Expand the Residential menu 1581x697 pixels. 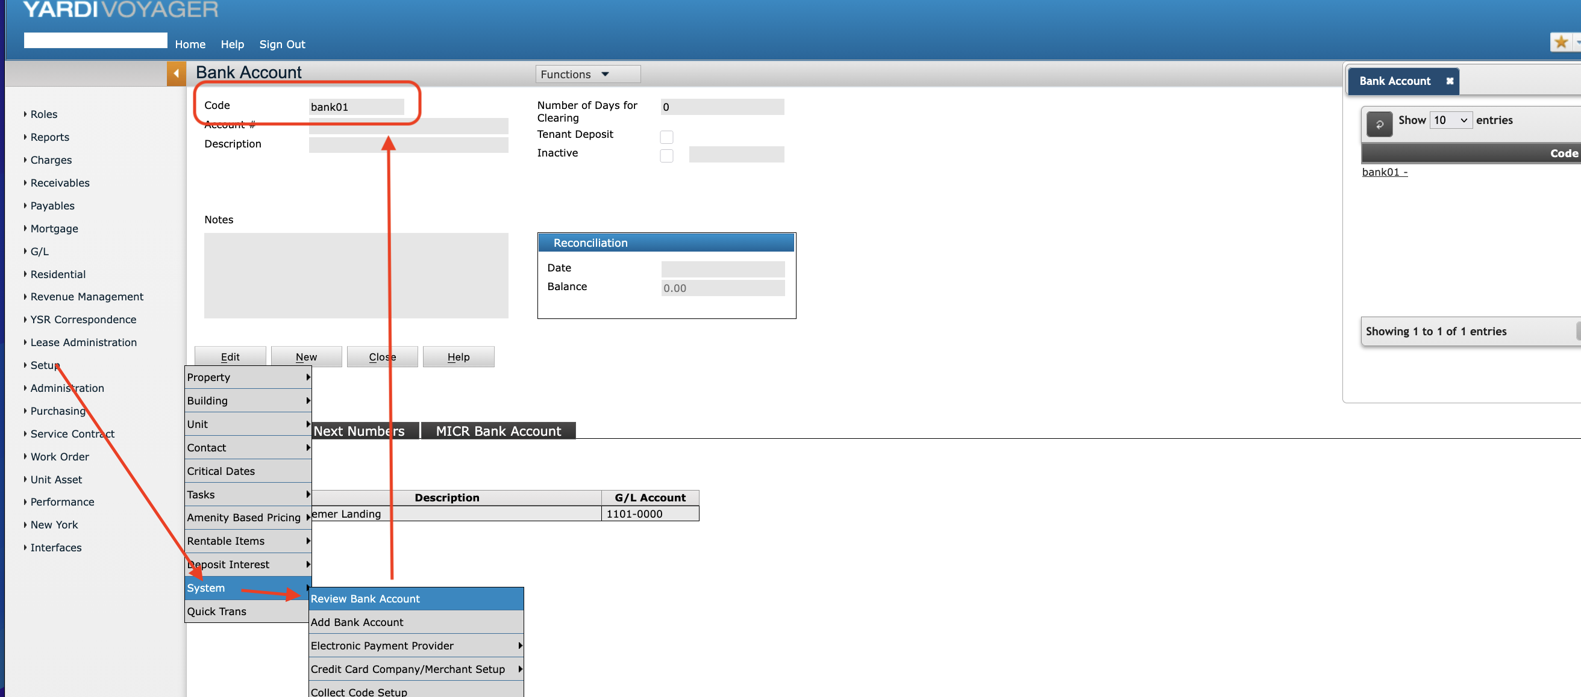tap(58, 274)
